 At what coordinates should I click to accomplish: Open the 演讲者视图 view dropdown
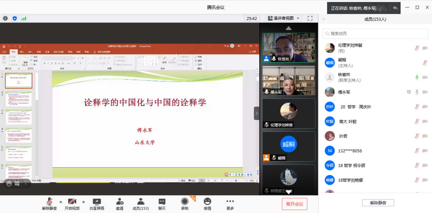[283, 18]
